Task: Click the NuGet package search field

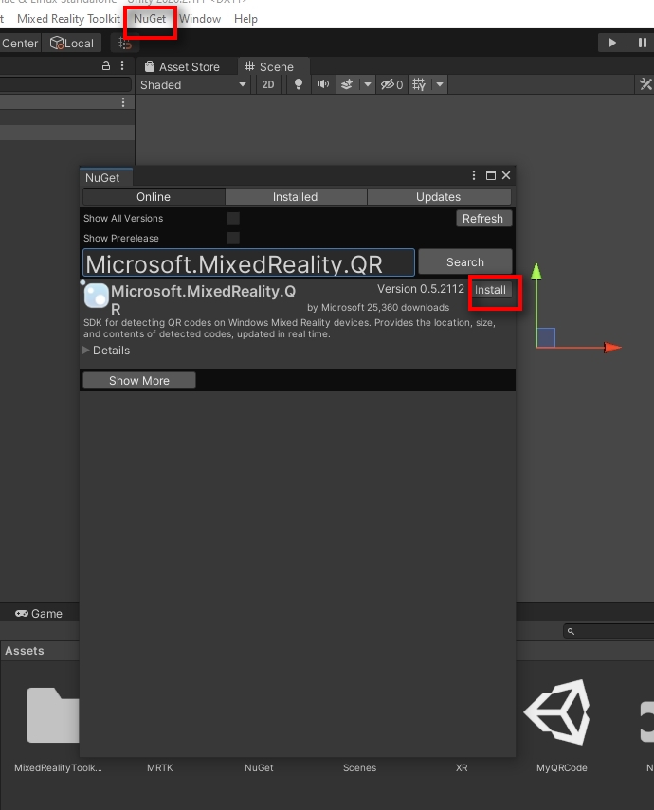Action: pos(248,263)
